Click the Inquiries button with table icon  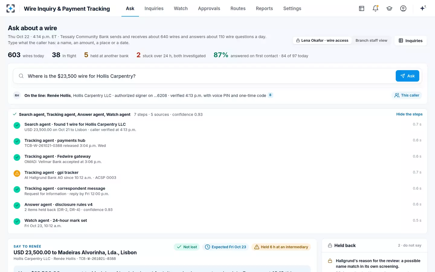[x=411, y=40]
